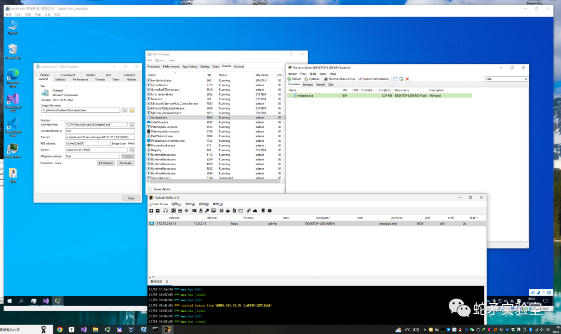Click red X terminate icon in Process Hacker
This screenshot has height=334, width=561.
click(407, 79)
